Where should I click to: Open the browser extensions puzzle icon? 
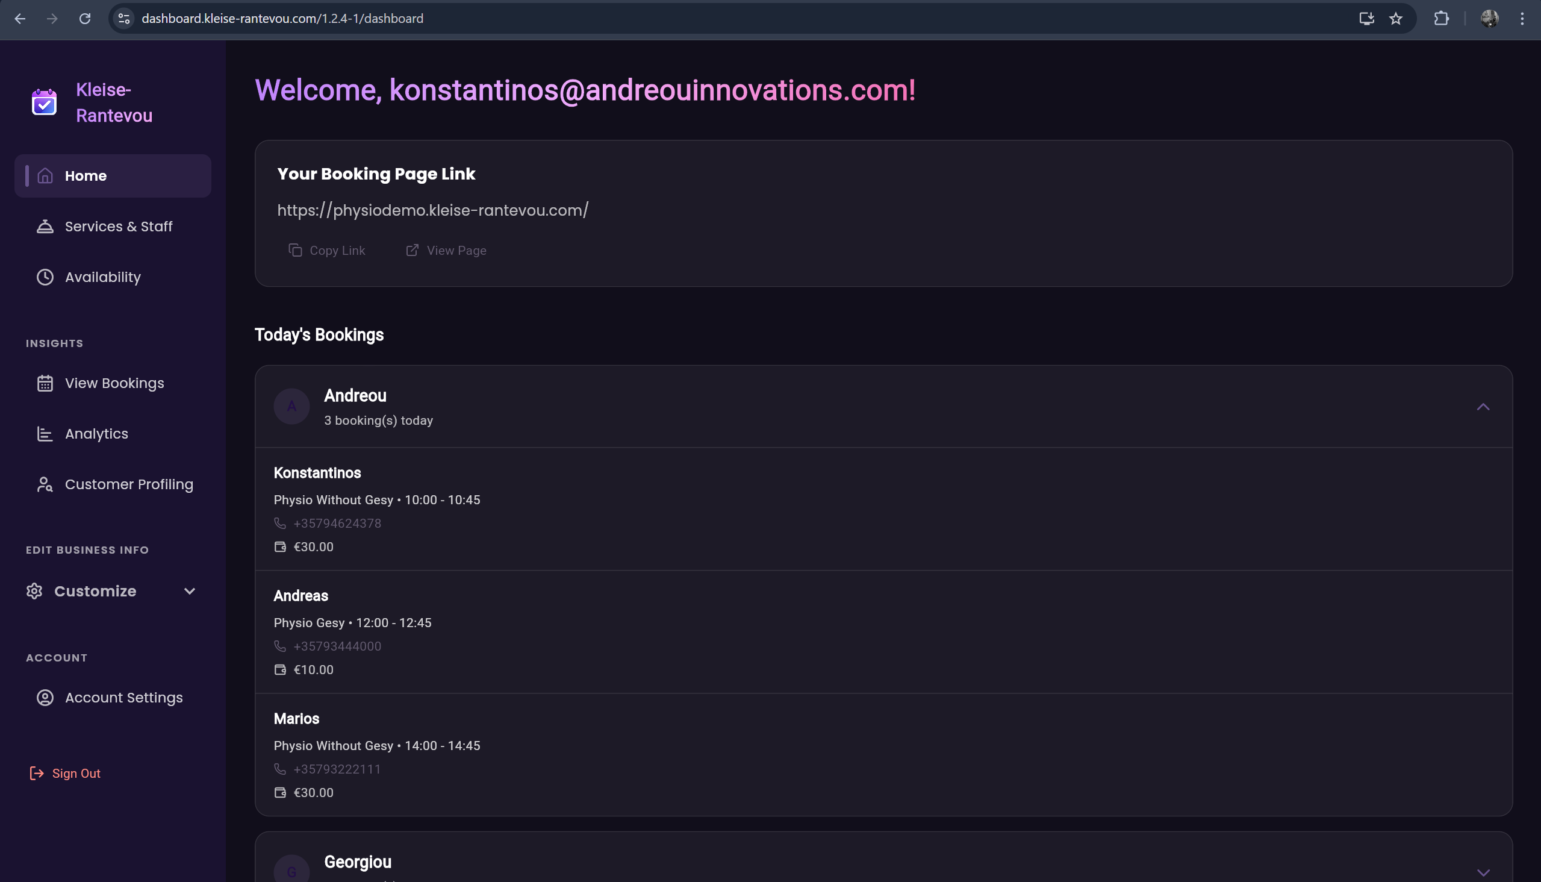[x=1441, y=19]
